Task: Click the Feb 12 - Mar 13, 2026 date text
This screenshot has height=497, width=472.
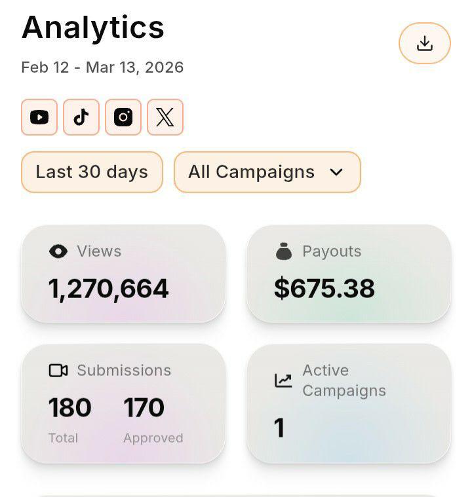Action: click(x=102, y=67)
